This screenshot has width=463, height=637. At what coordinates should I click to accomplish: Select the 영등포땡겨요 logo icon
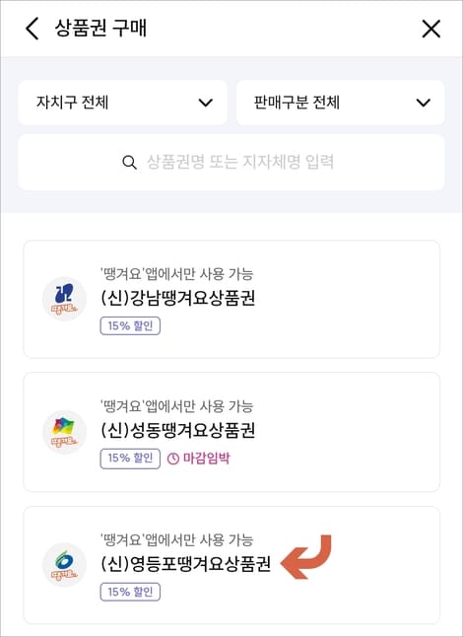point(64,565)
